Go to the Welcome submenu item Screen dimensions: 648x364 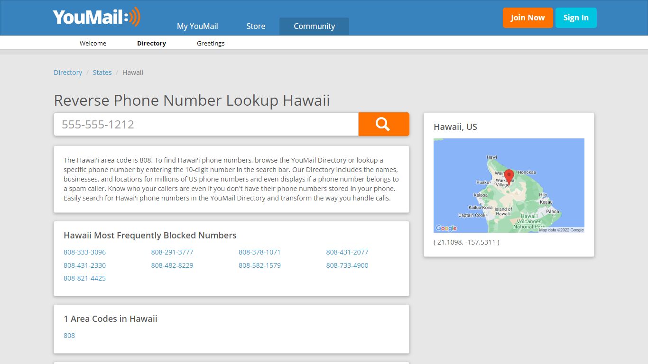[x=93, y=43]
